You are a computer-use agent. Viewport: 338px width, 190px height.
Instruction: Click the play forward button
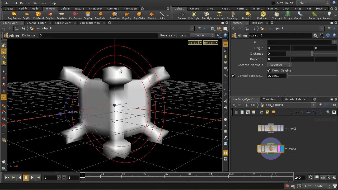coord(32,178)
